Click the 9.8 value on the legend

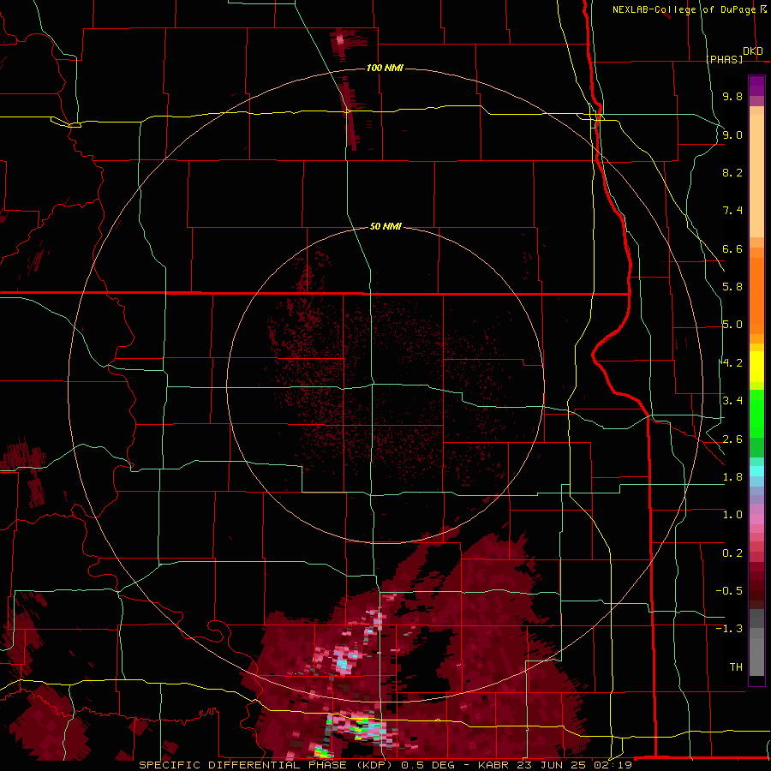732,96
